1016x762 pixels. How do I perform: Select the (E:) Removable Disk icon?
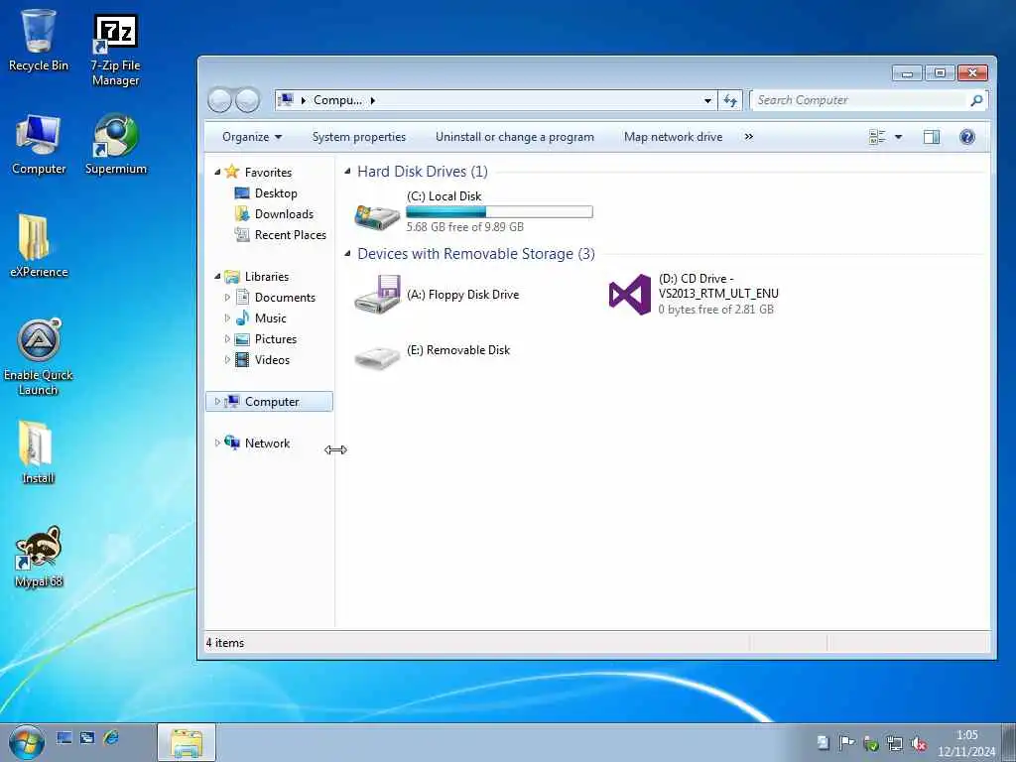pyautogui.click(x=377, y=355)
